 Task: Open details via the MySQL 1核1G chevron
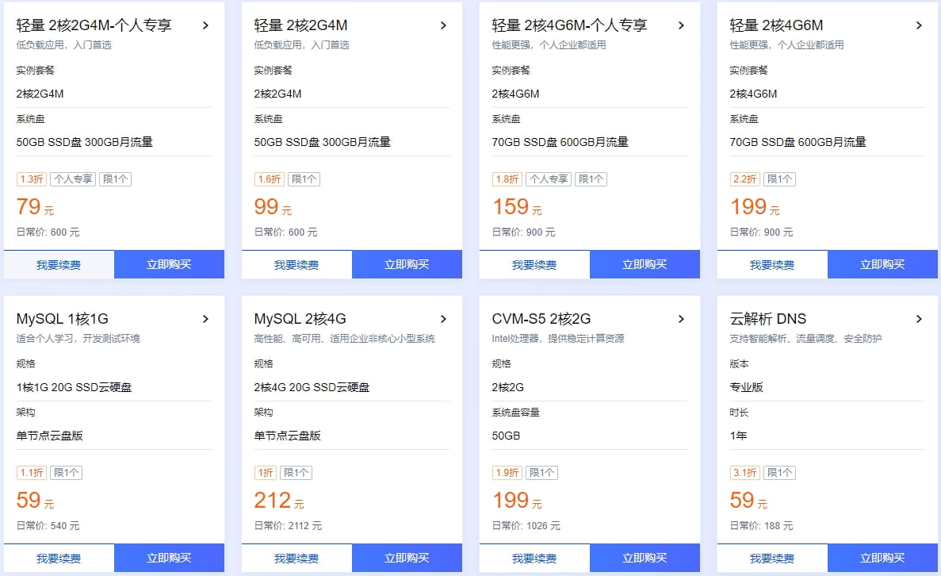205,318
